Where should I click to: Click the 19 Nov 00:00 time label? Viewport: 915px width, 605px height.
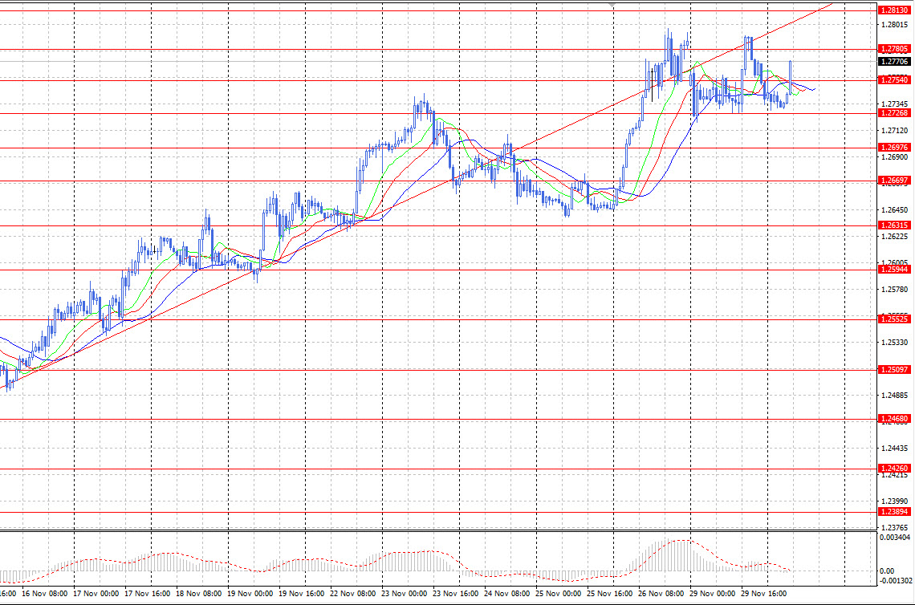pos(250,594)
